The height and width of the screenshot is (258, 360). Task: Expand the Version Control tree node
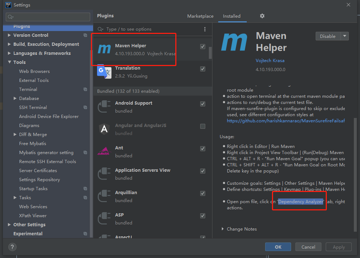9,35
